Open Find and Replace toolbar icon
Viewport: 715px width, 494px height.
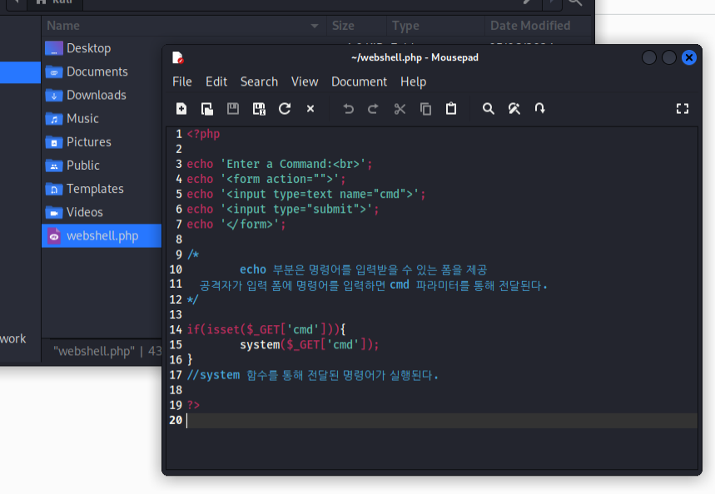514,108
